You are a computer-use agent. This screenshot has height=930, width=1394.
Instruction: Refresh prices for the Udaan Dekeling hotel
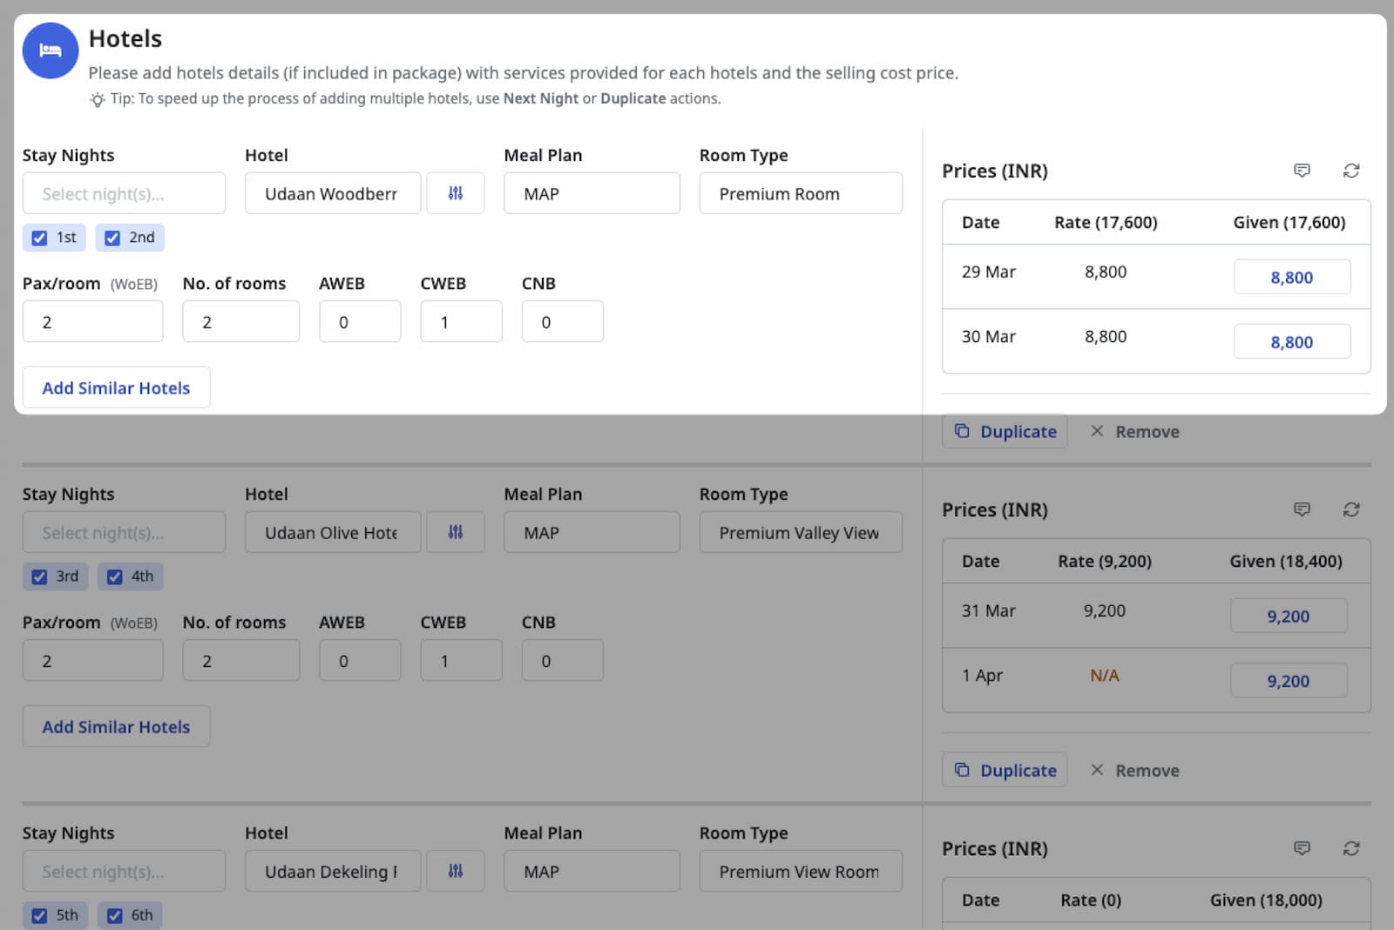1350,848
